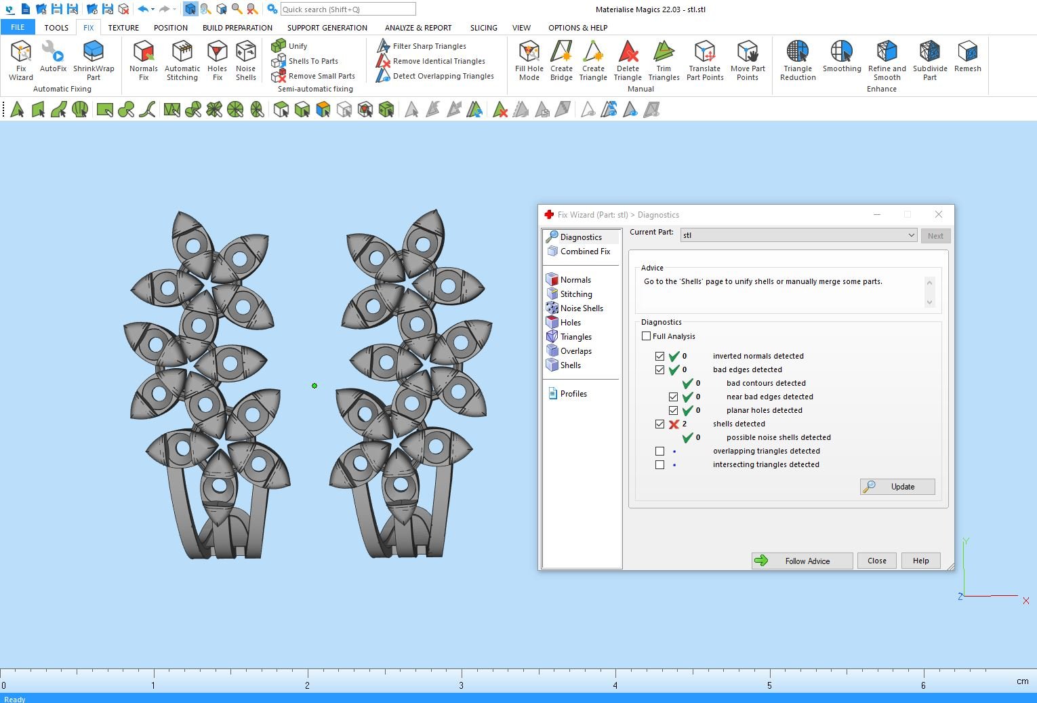The height and width of the screenshot is (703, 1037).
Task: Launch the Automatic Stitching tool
Action: point(182,60)
